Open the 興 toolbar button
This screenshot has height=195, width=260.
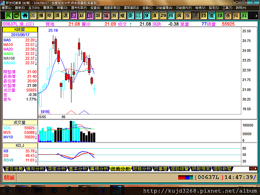(x=179, y=16)
